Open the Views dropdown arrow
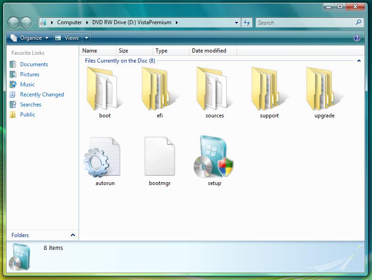372x280 pixels. point(86,38)
